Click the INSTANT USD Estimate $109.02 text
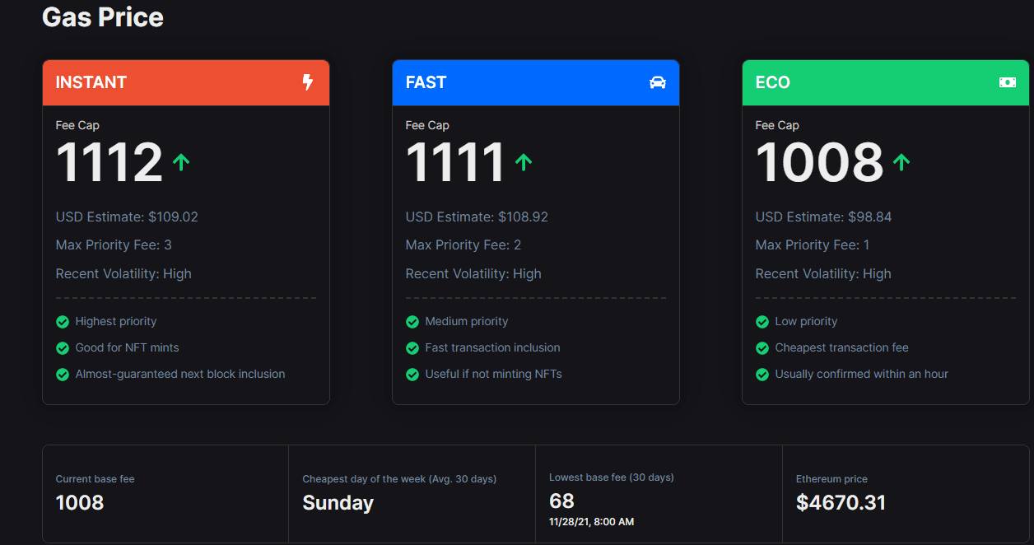Viewport: 1034px width, 545px height. pyautogui.click(x=127, y=217)
